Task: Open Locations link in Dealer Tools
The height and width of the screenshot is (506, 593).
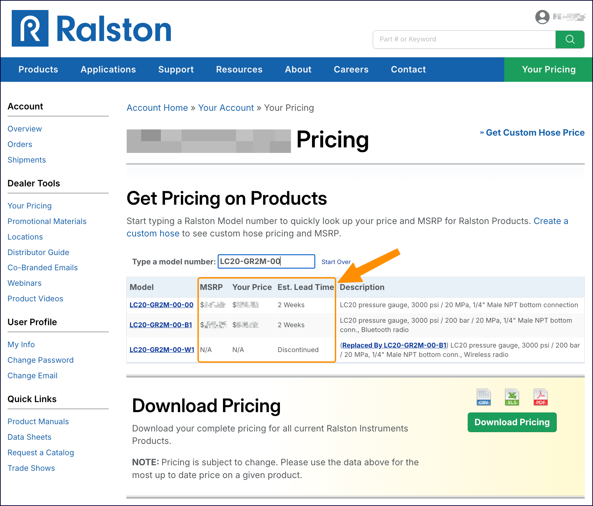Action: [25, 237]
